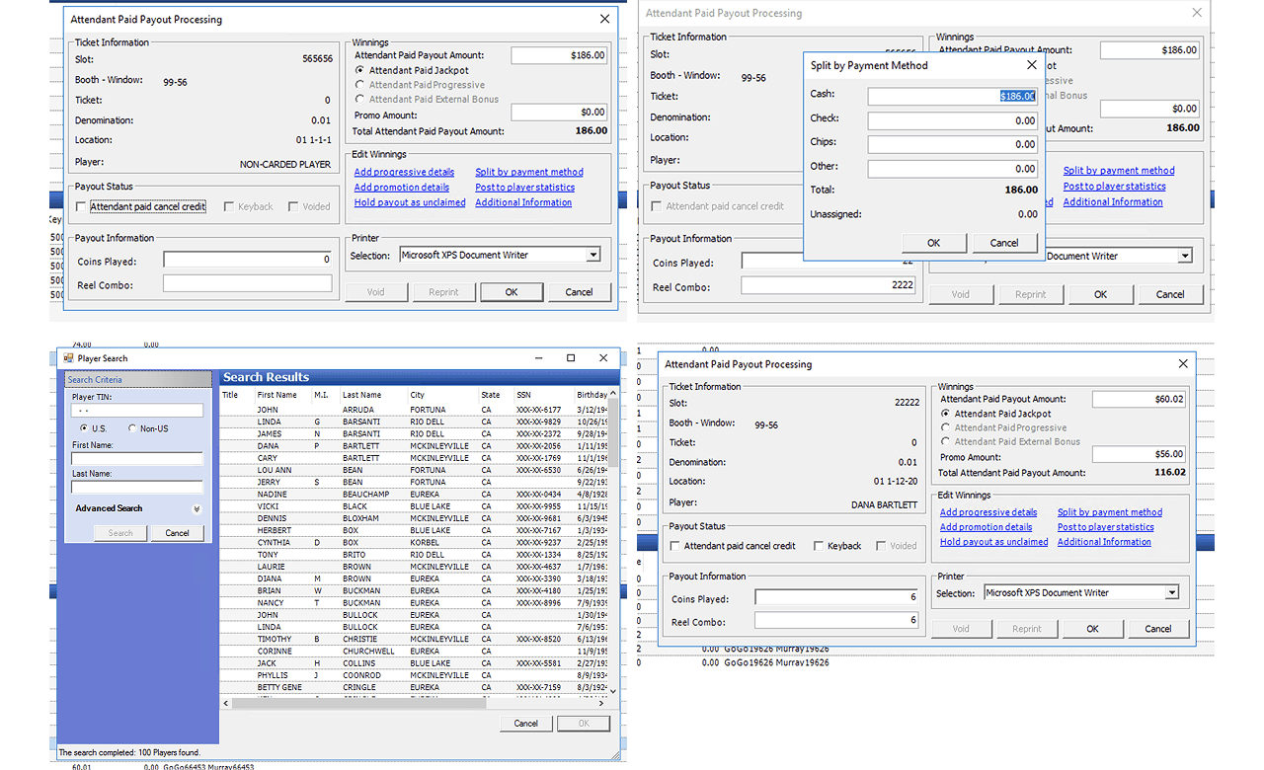Check Attendant paid cancel credit
This screenshot has width=1264, height=770.
[x=79, y=206]
